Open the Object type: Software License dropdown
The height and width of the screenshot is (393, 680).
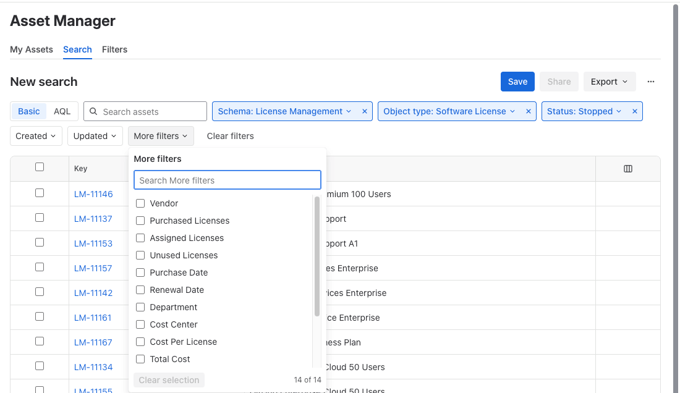point(449,111)
